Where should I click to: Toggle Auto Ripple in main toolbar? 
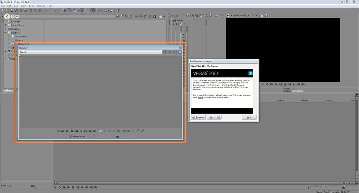coord(74,10)
